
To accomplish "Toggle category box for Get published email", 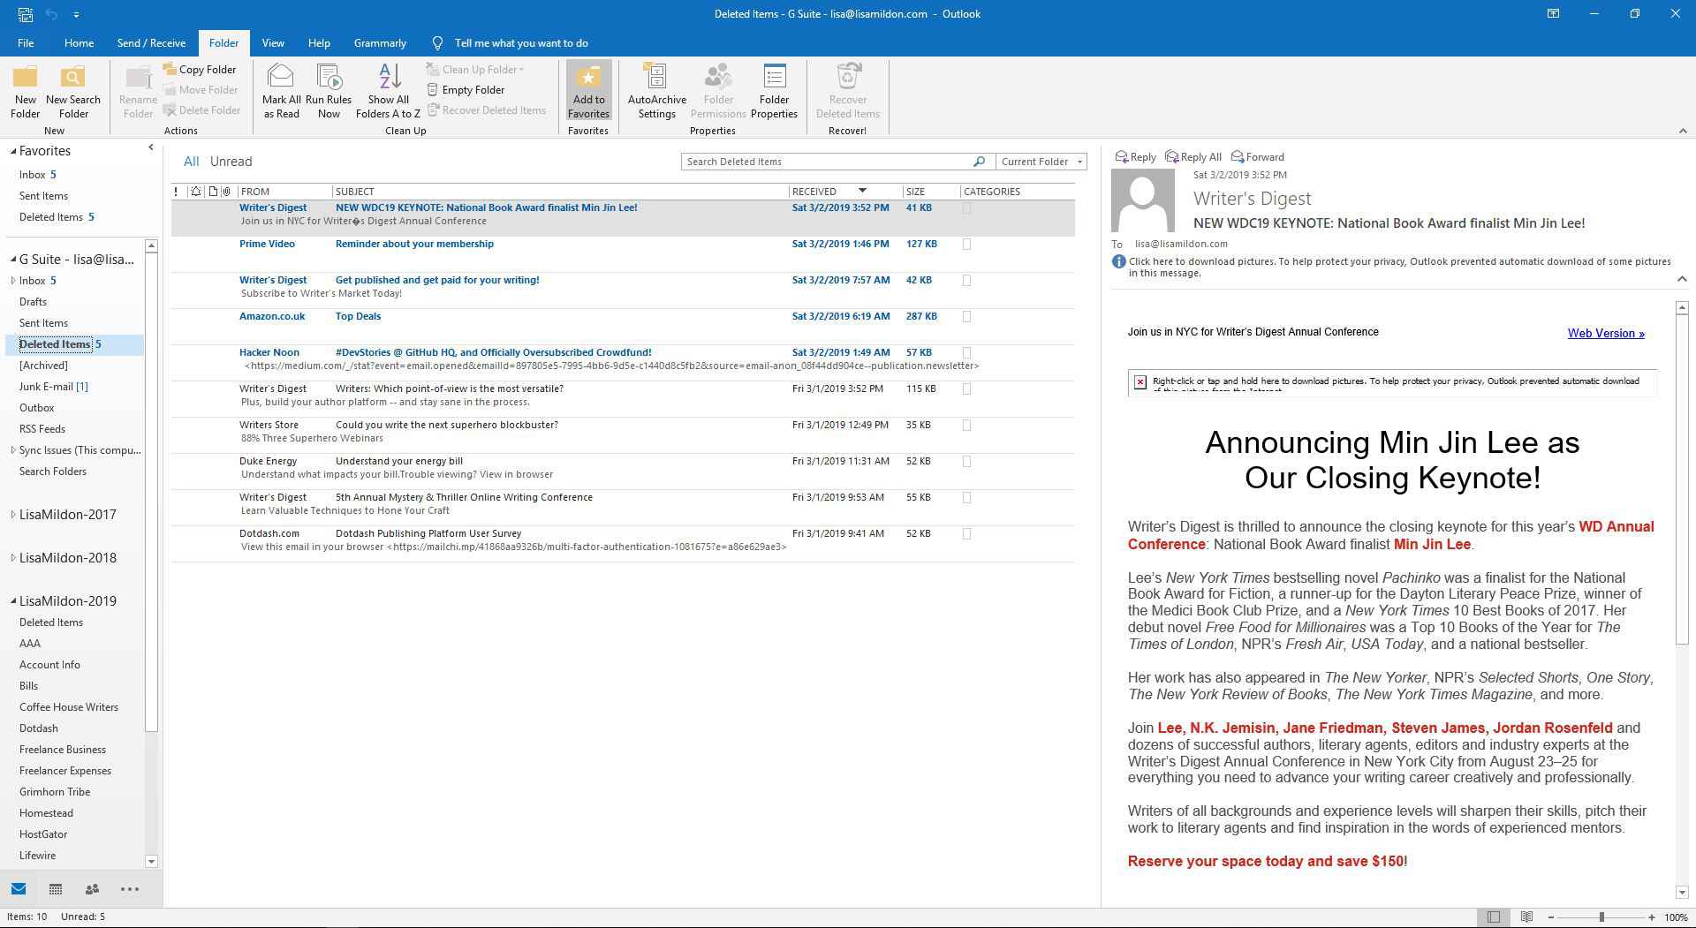I will (966, 281).
